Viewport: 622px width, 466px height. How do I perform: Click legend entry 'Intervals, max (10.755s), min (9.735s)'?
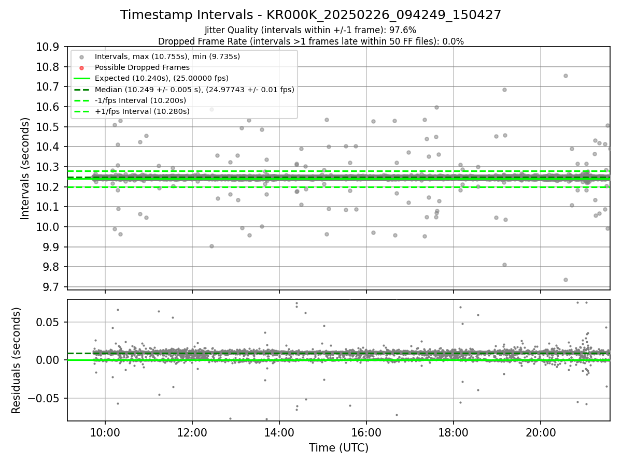pyautogui.click(x=167, y=56)
